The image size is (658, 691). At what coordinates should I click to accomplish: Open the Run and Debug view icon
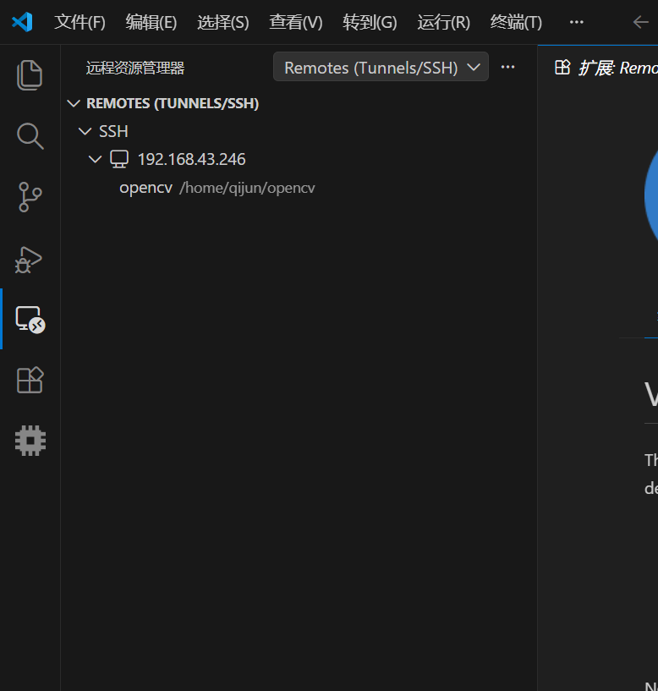click(29, 260)
